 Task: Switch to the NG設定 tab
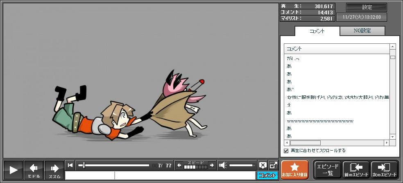pyautogui.click(x=362, y=31)
